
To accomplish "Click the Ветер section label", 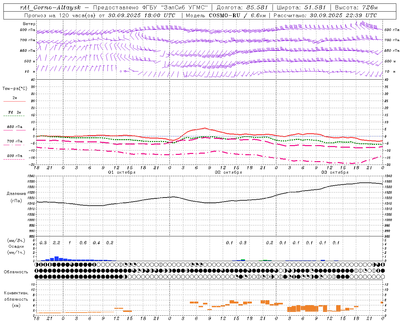I will (29, 24).
